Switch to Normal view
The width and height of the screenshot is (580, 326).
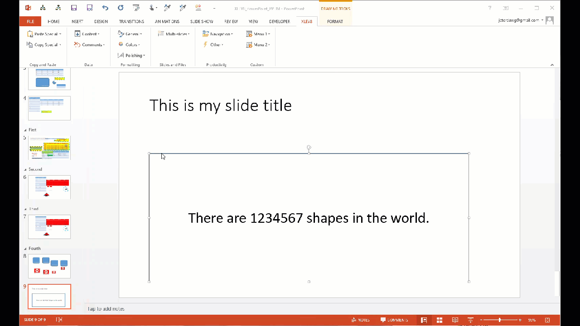coord(424,320)
